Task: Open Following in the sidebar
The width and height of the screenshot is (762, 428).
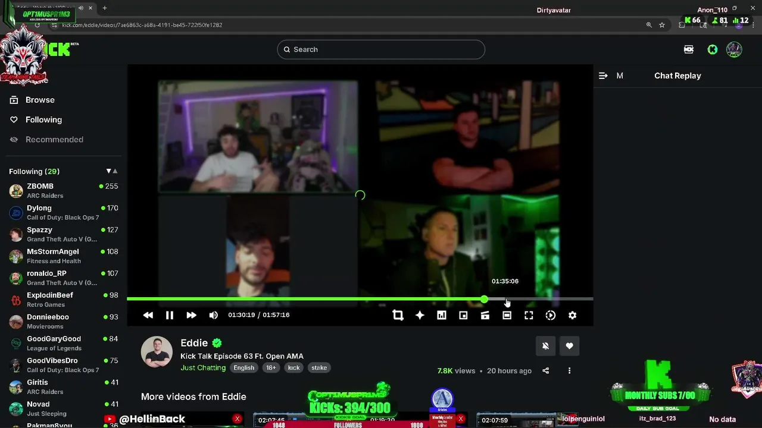Action: (43, 119)
